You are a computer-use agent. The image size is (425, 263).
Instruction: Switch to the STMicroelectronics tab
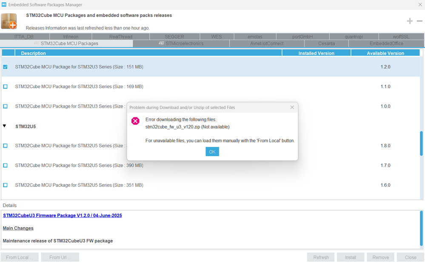181,43
